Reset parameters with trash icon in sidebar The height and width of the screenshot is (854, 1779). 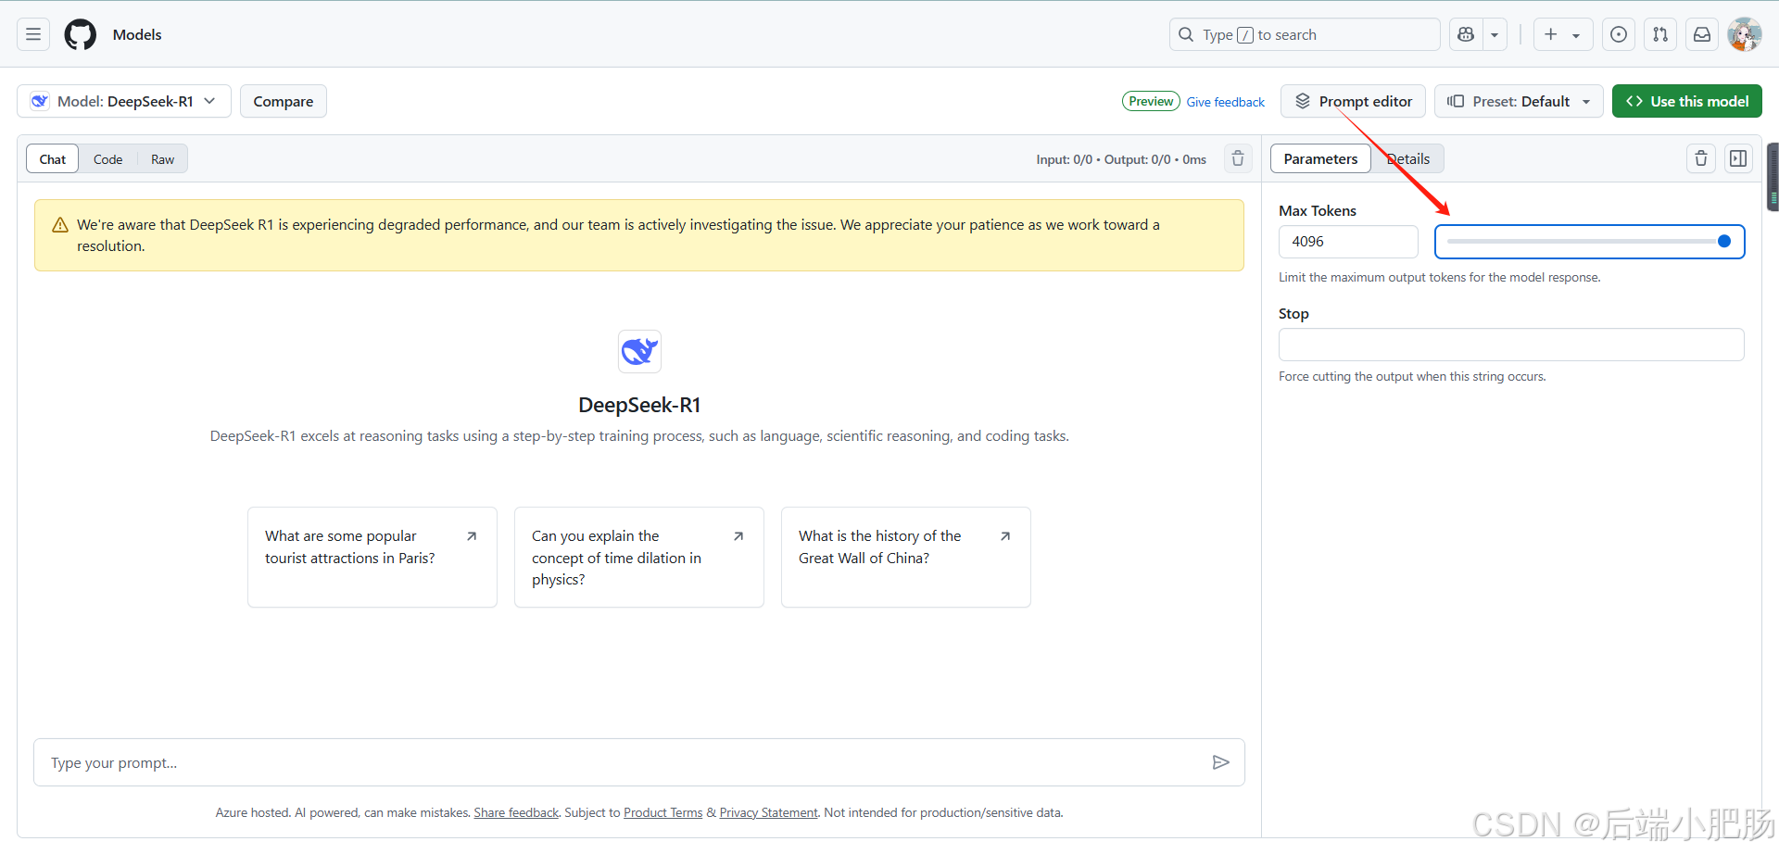click(x=1701, y=159)
